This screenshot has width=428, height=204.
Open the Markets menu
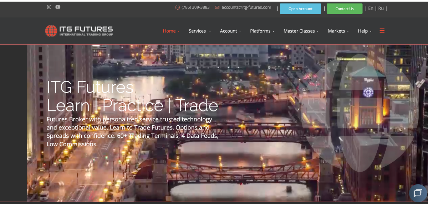[336, 31]
